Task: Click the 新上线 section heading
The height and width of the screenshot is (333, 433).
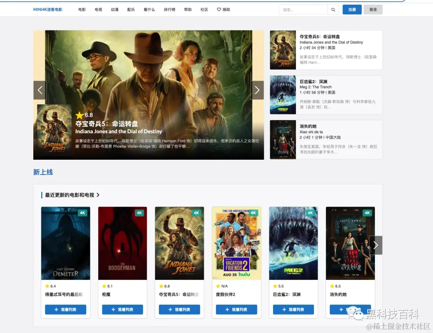Action: [x=43, y=172]
